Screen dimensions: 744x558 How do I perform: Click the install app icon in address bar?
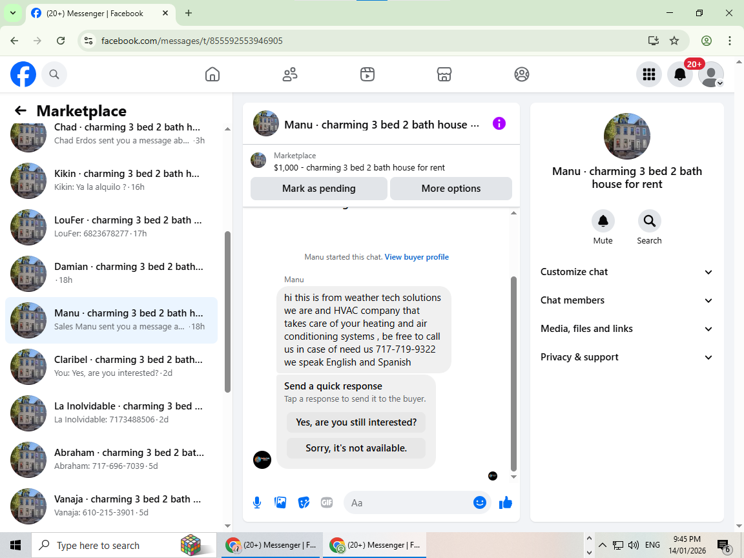point(654,41)
